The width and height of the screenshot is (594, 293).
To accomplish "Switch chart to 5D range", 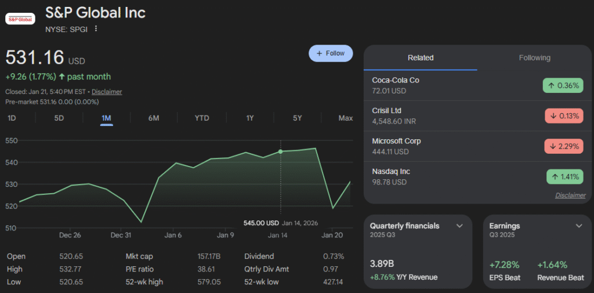I will 59,118.
